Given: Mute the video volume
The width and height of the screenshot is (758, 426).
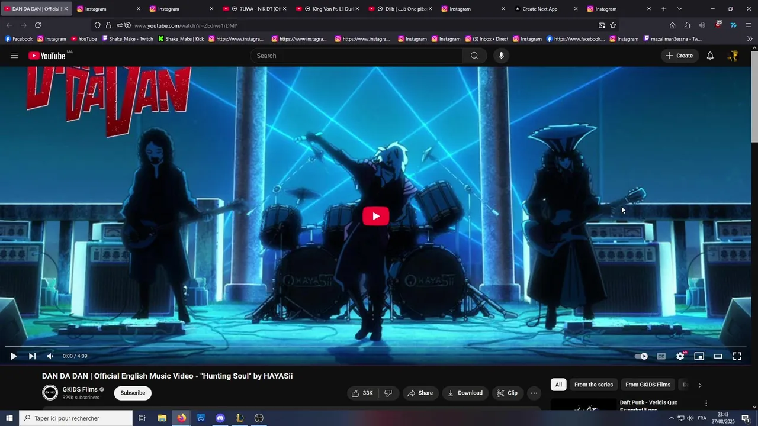Looking at the screenshot, I should pos(50,356).
